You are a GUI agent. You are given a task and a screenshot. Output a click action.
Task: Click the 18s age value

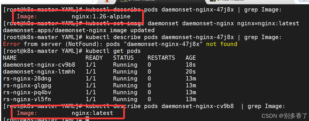(x=191, y=65)
